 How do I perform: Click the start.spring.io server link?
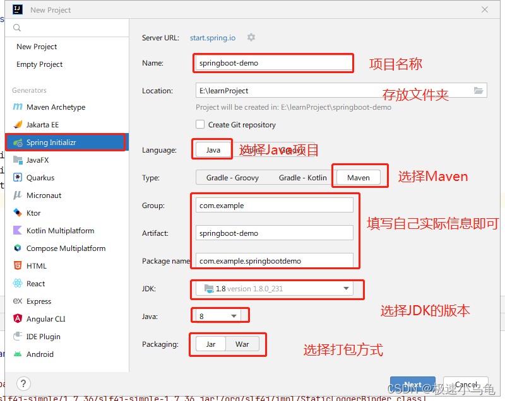click(213, 38)
